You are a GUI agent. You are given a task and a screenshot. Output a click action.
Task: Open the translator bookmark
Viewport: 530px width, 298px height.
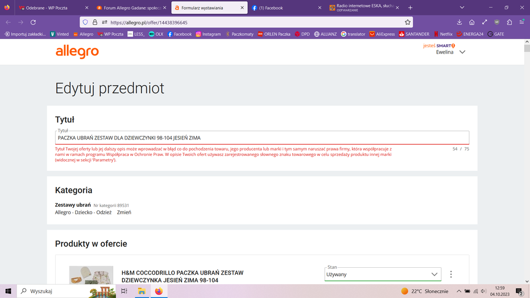353,34
